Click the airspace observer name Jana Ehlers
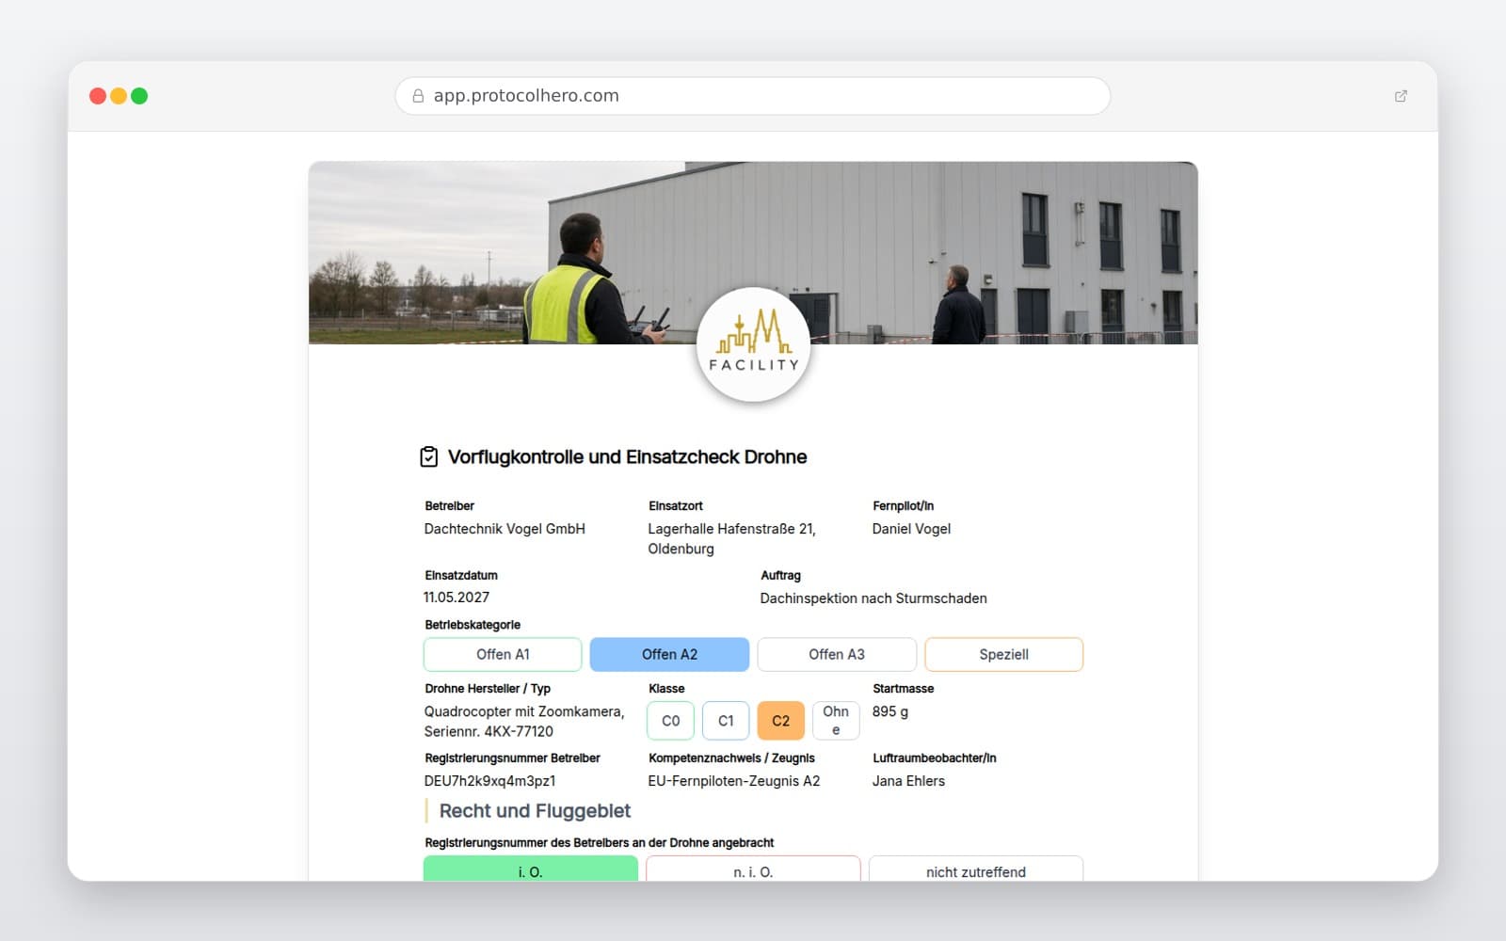Image resolution: width=1506 pixels, height=941 pixels. (x=908, y=781)
